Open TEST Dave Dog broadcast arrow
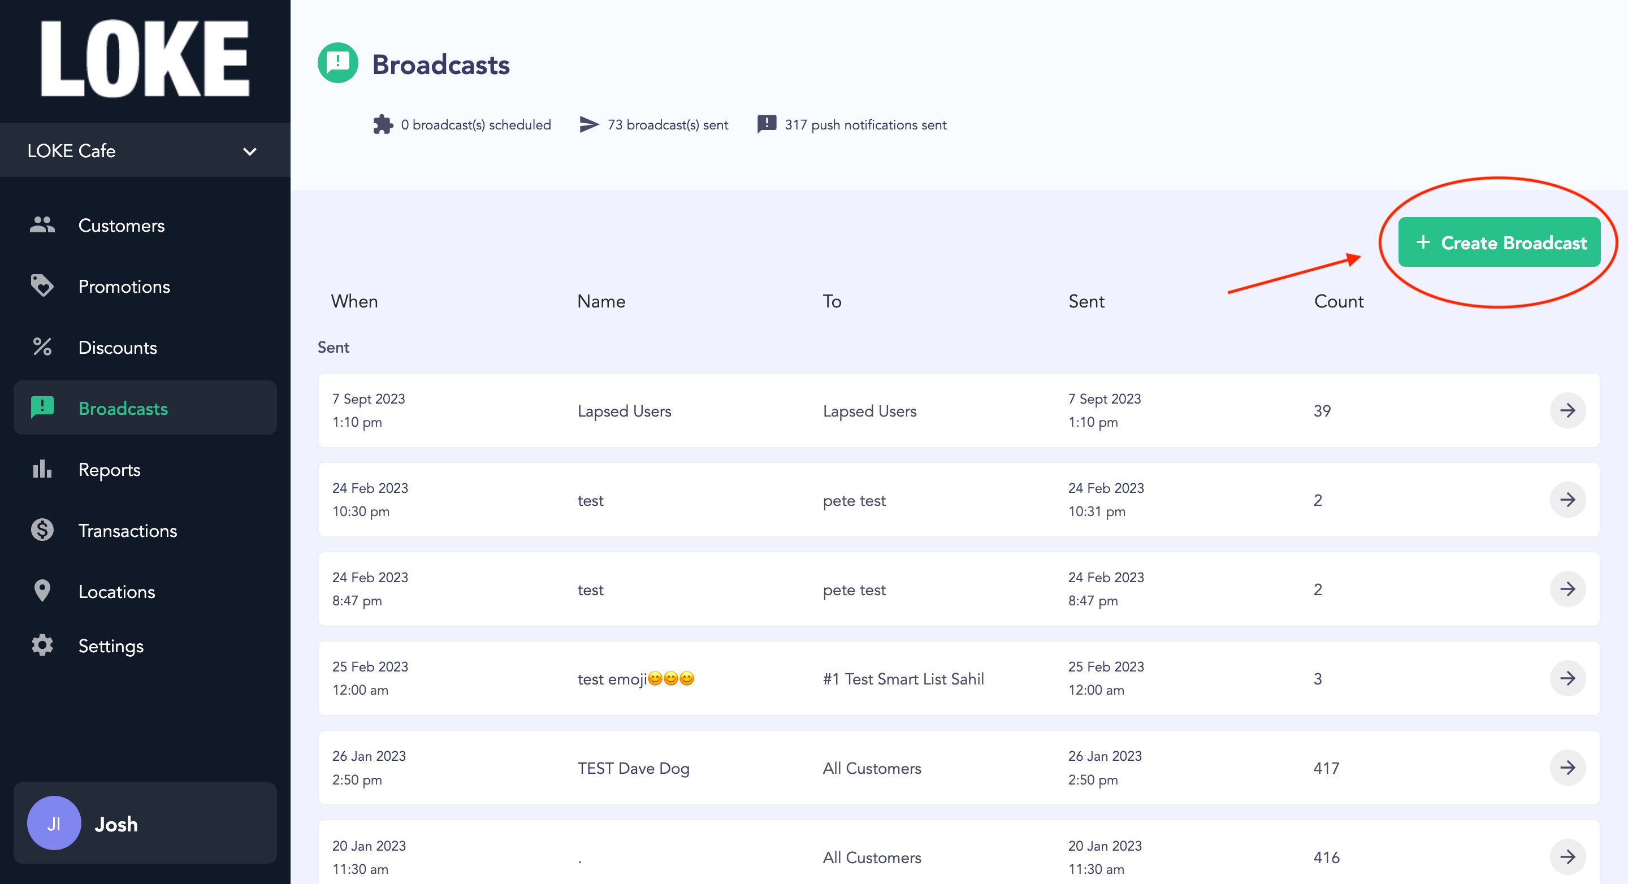 click(x=1568, y=768)
